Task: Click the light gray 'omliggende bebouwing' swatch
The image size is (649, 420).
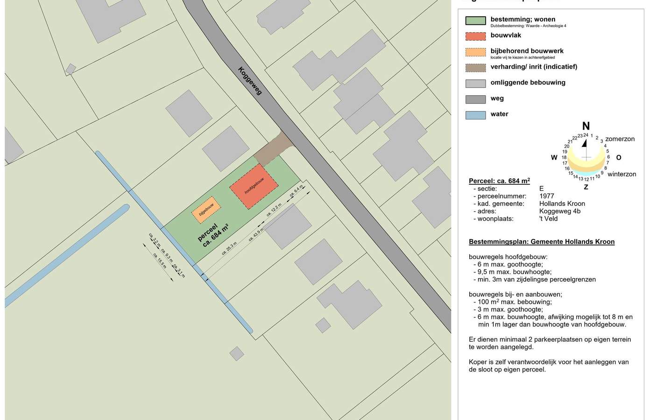Action: click(475, 84)
